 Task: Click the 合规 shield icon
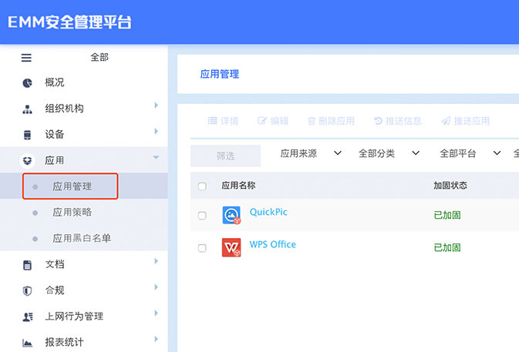pyautogui.click(x=28, y=290)
